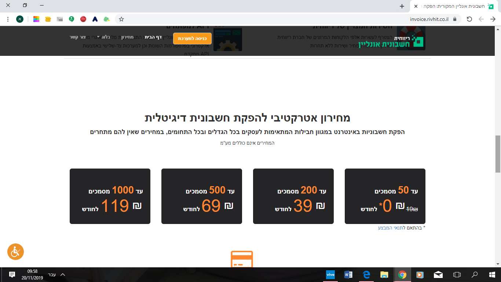Image resolution: width=501 pixels, height=282 pixels.
Task: Open the לתנאי המבצע terms link
Action: (392, 228)
